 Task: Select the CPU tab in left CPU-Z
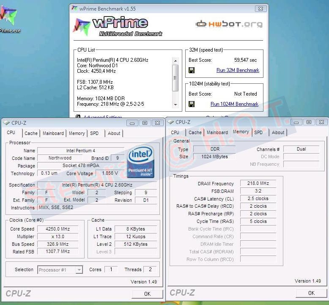pos(11,132)
